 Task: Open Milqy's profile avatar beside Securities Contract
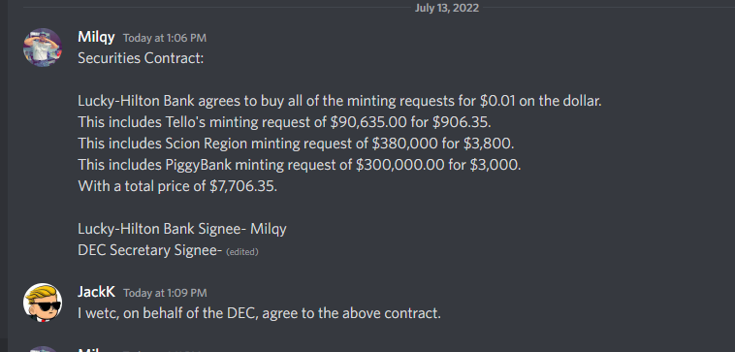click(43, 48)
